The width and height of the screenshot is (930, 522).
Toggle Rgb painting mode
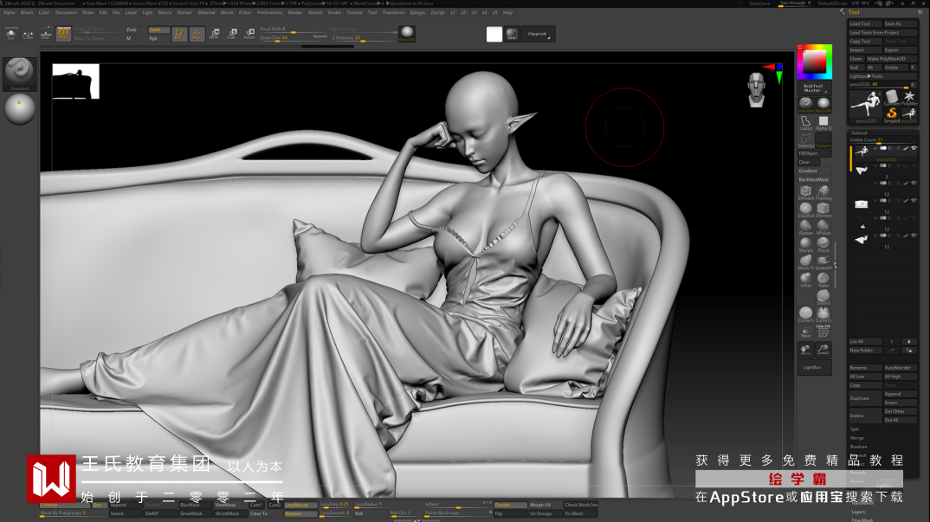158,38
